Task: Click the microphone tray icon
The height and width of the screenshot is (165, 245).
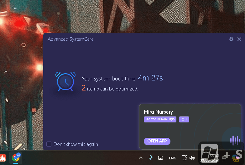Action: pos(151,158)
